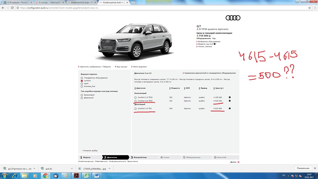Click Начать сначала link
This screenshot has height=179, width=318.
[204, 47]
